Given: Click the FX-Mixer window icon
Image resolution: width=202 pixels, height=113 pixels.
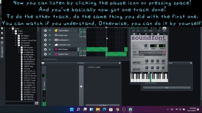Looking at the screenshot, I should (x=43, y=63).
